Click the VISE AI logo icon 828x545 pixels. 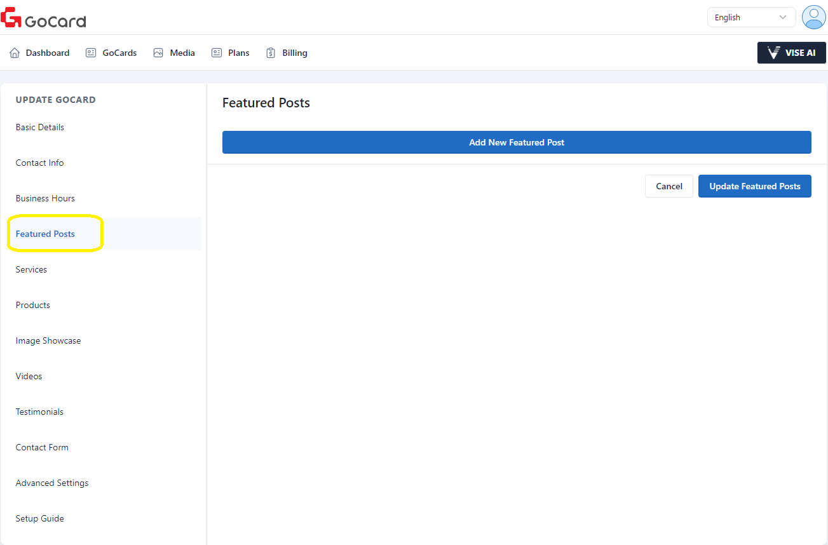[773, 53]
